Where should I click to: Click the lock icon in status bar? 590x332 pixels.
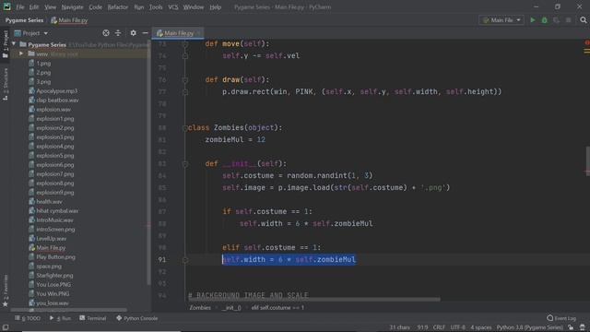coord(571,327)
